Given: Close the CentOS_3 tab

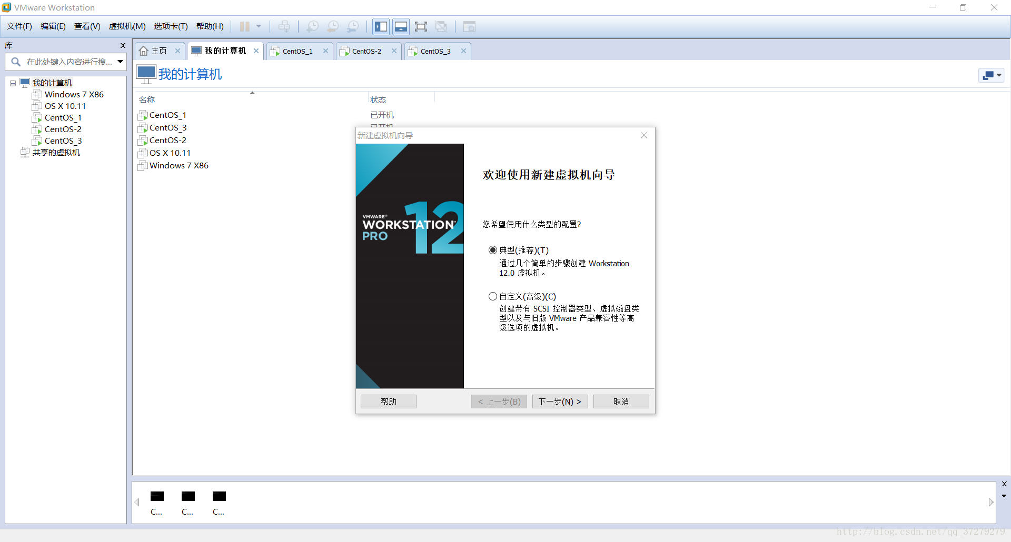Looking at the screenshot, I should [463, 51].
